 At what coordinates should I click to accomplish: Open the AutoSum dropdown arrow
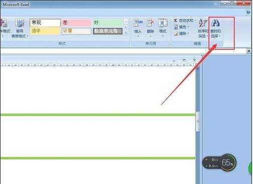click(195, 21)
